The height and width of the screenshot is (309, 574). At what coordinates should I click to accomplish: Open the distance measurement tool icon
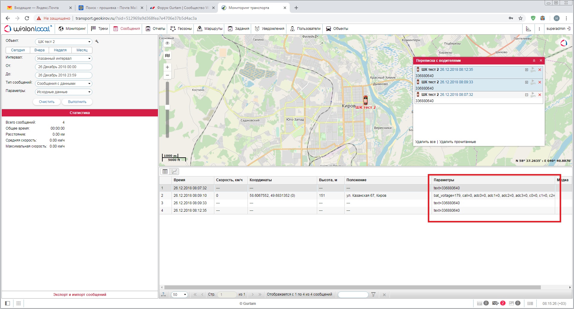coord(529,29)
